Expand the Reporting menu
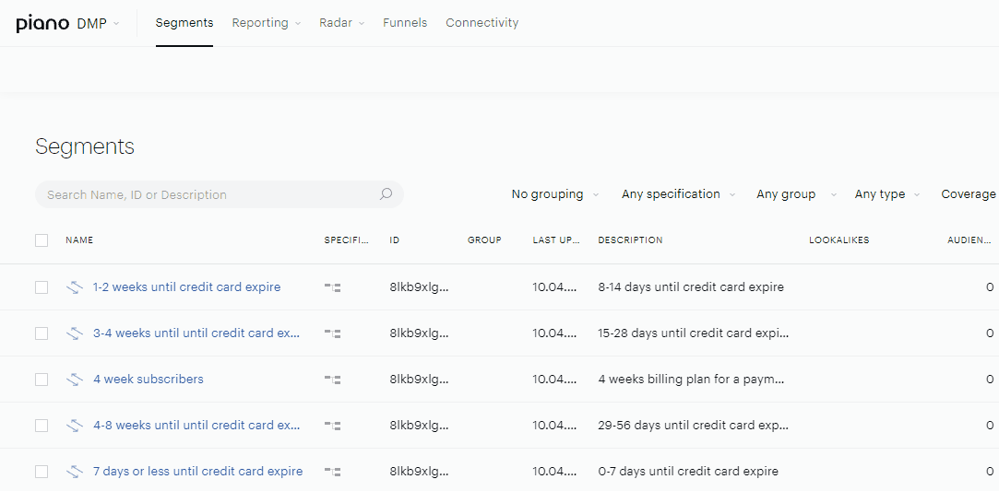Screen dimensions: 999x491 pyautogui.click(x=267, y=23)
